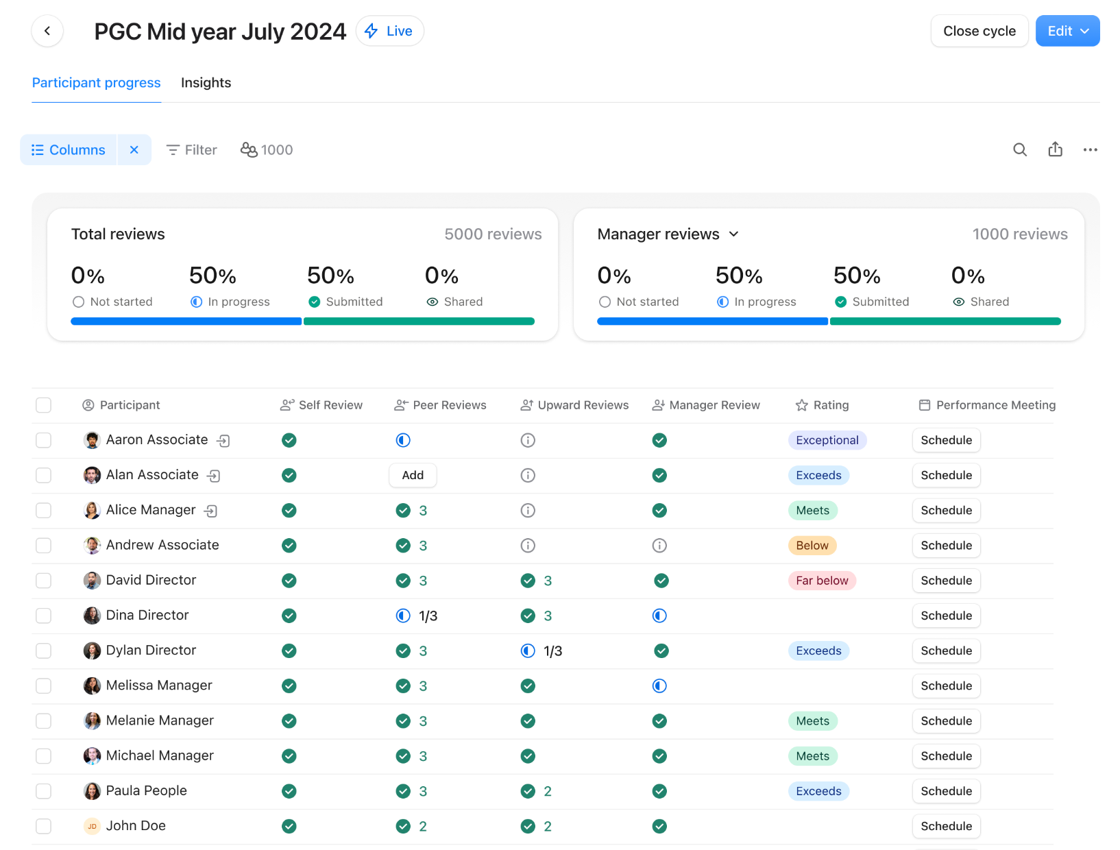Select the Alice Manager row checkbox
Screen dimensions: 1120x850
coord(43,510)
